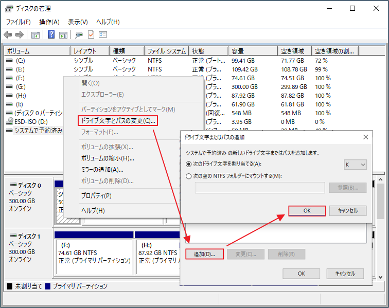The image size is (389, 308).
Task: Click the blue プライマリ パーティション legend swatch
Action: coord(48,286)
